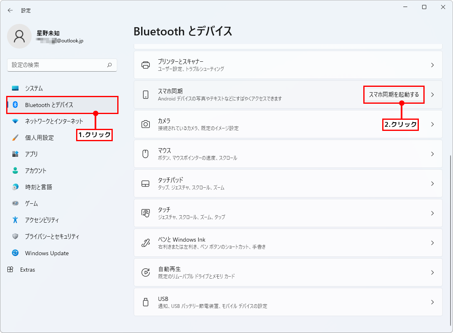This screenshot has width=453, height=333.
Task: Go to アプリ settings
Action: coord(62,154)
